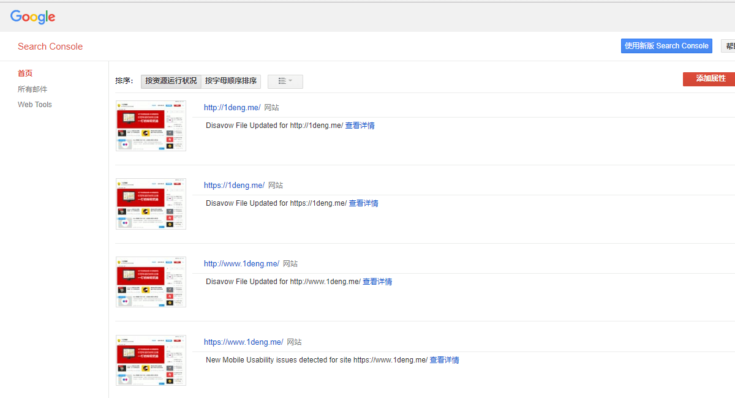Click thumbnail for http://www.1deng.me/ site
The height and width of the screenshot is (398, 735).
click(x=151, y=282)
